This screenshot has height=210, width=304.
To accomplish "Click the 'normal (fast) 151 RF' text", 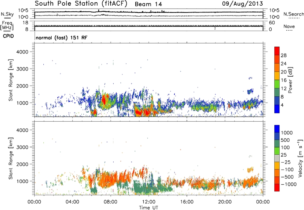I will tap(62, 38).
